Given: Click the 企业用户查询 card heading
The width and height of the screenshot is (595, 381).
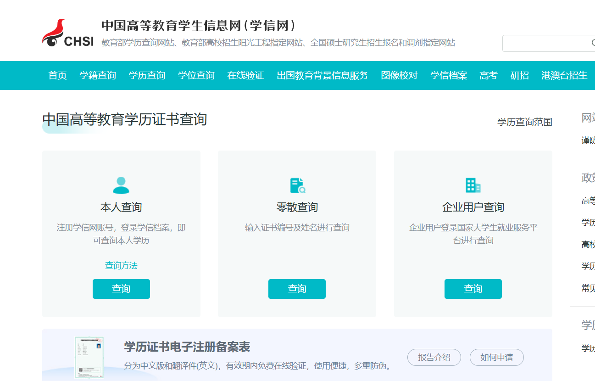Looking at the screenshot, I should [473, 207].
